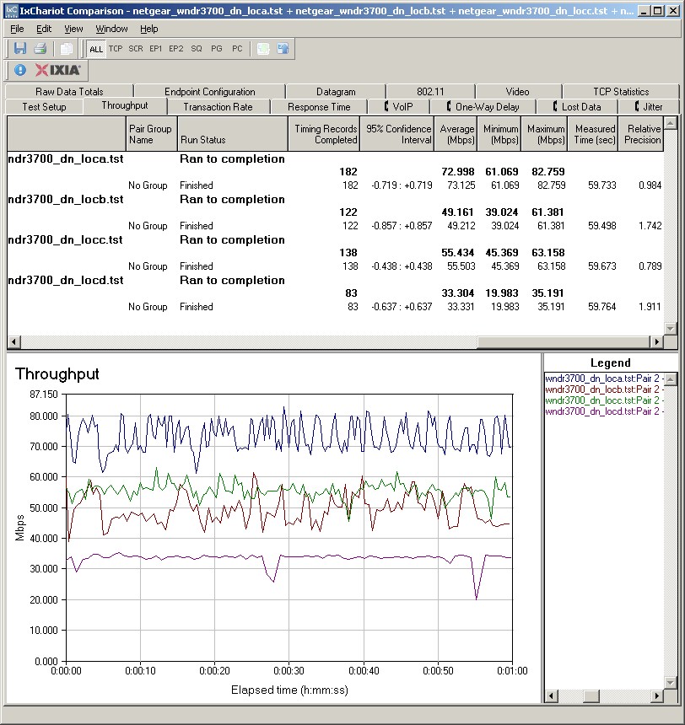The height and width of the screenshot is (725, 685).
Task: Click the IXIA logo button
Action: [x=58, y=70]
